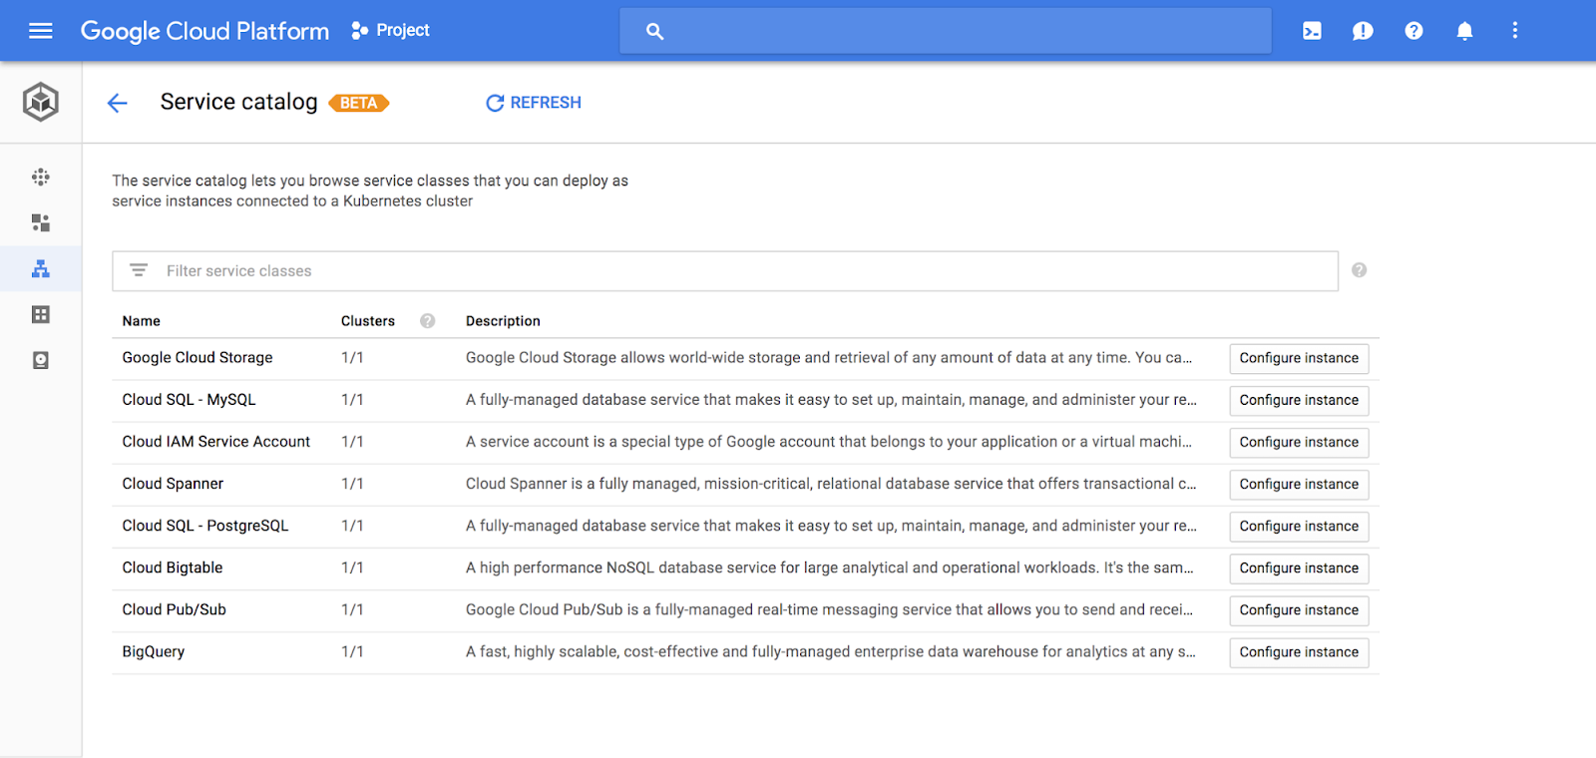Open the Project selector dropdown
This screenshot has height=758, width=1596.
(x=391, y=31)
